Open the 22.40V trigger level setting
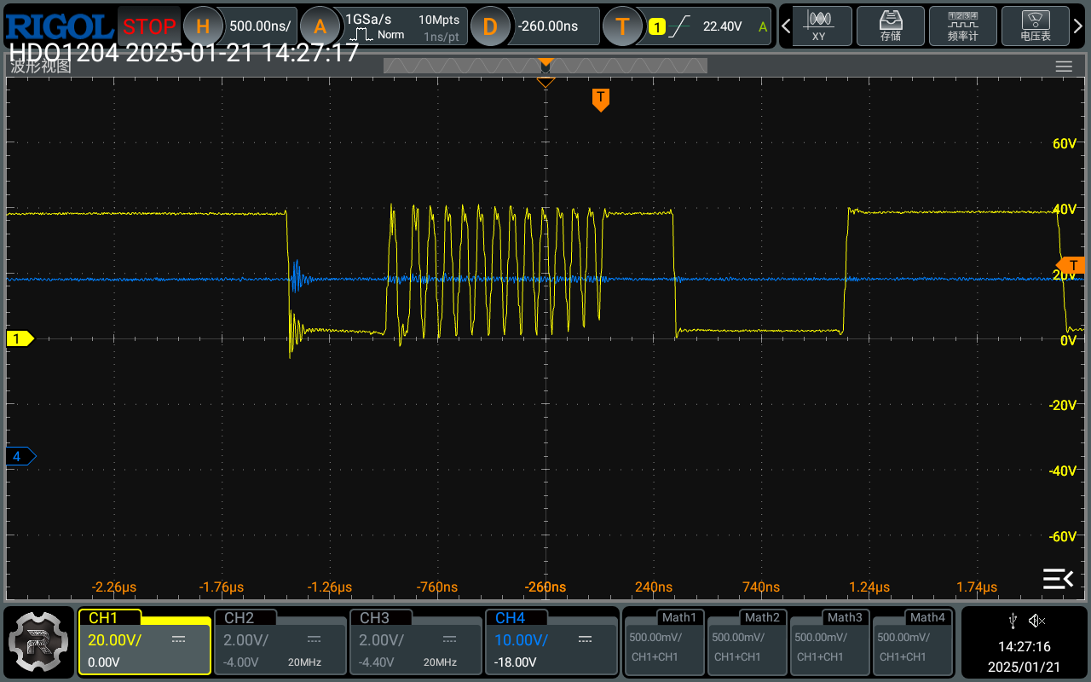 [722, 26]
